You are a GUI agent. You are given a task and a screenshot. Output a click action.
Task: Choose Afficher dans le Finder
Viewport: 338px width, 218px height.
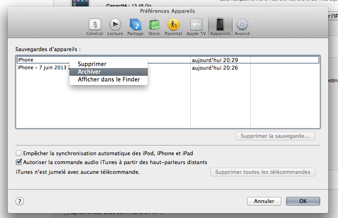[x=109, y=79]
